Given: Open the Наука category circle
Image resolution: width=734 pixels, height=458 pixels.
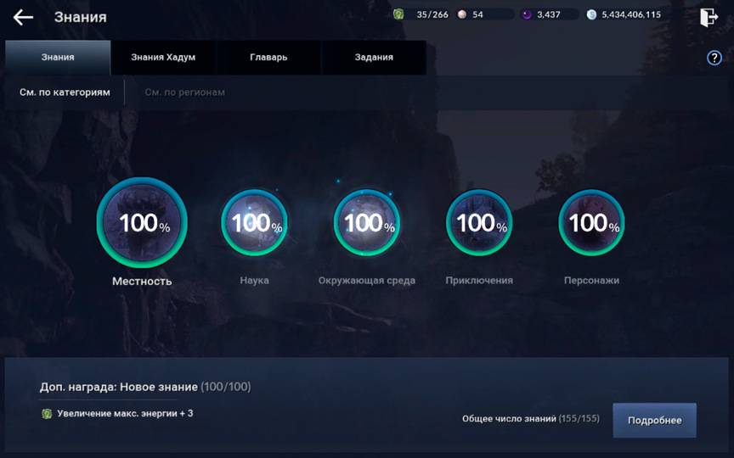Looking at the screenshot, I should pyautogui.click(x=254, y=223).
